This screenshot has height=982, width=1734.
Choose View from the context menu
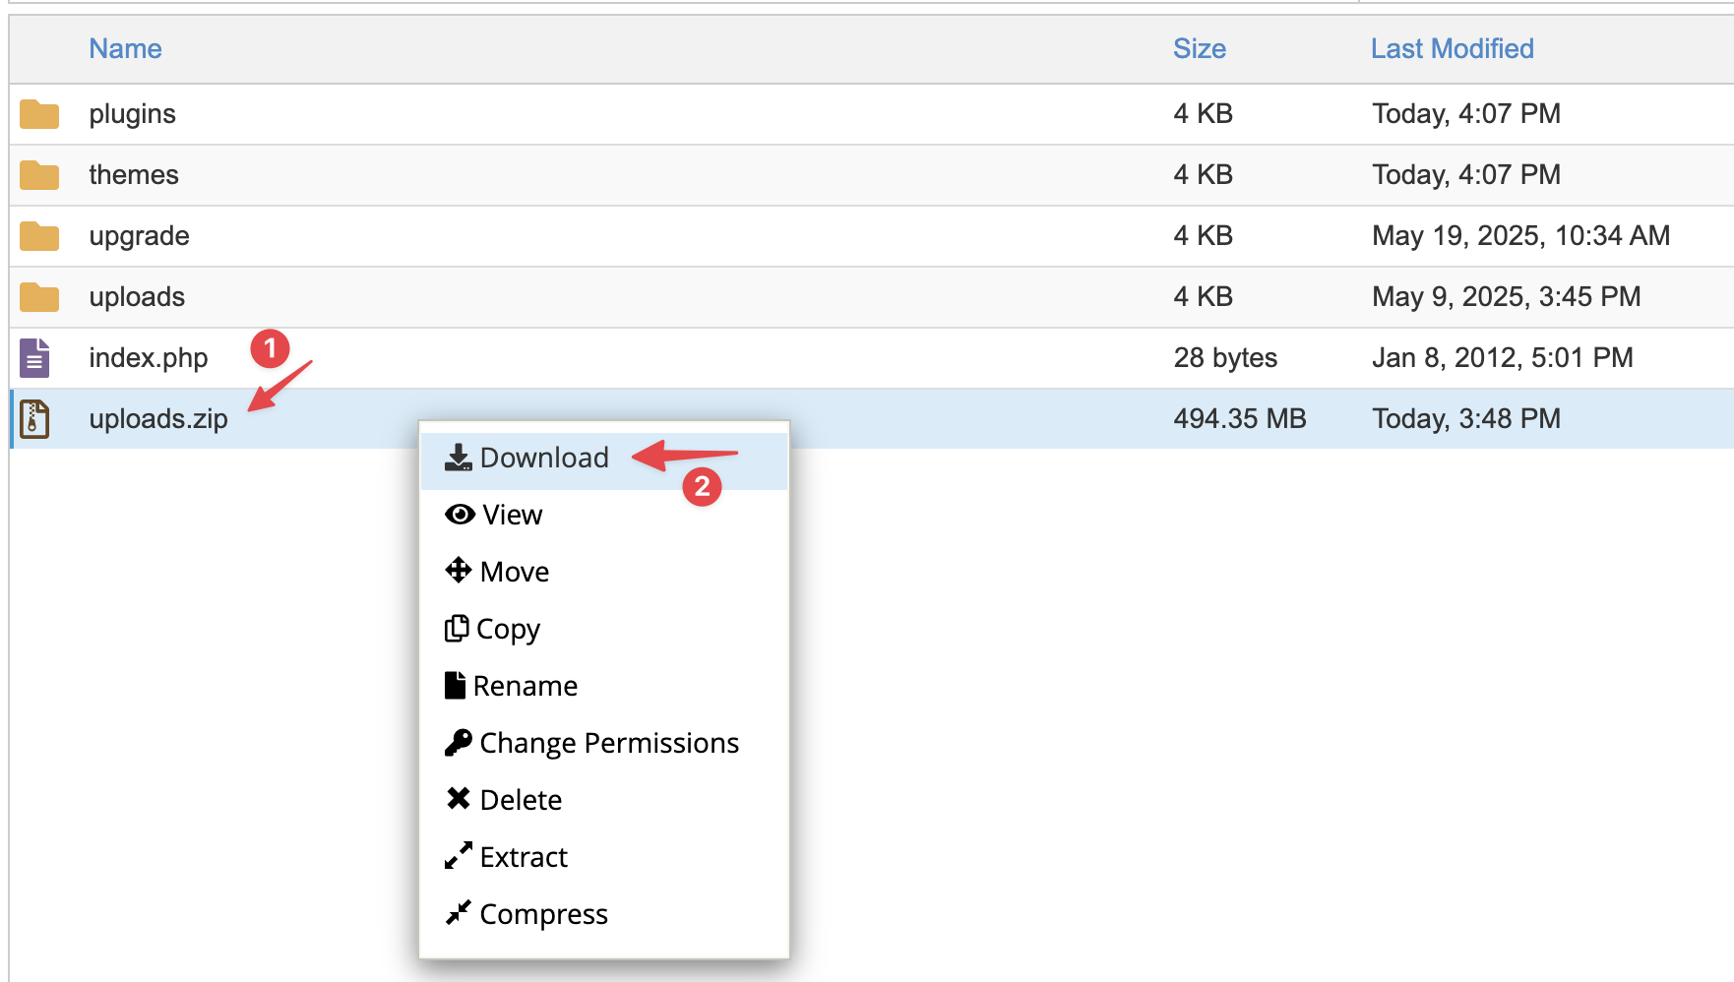click(604, 516)
